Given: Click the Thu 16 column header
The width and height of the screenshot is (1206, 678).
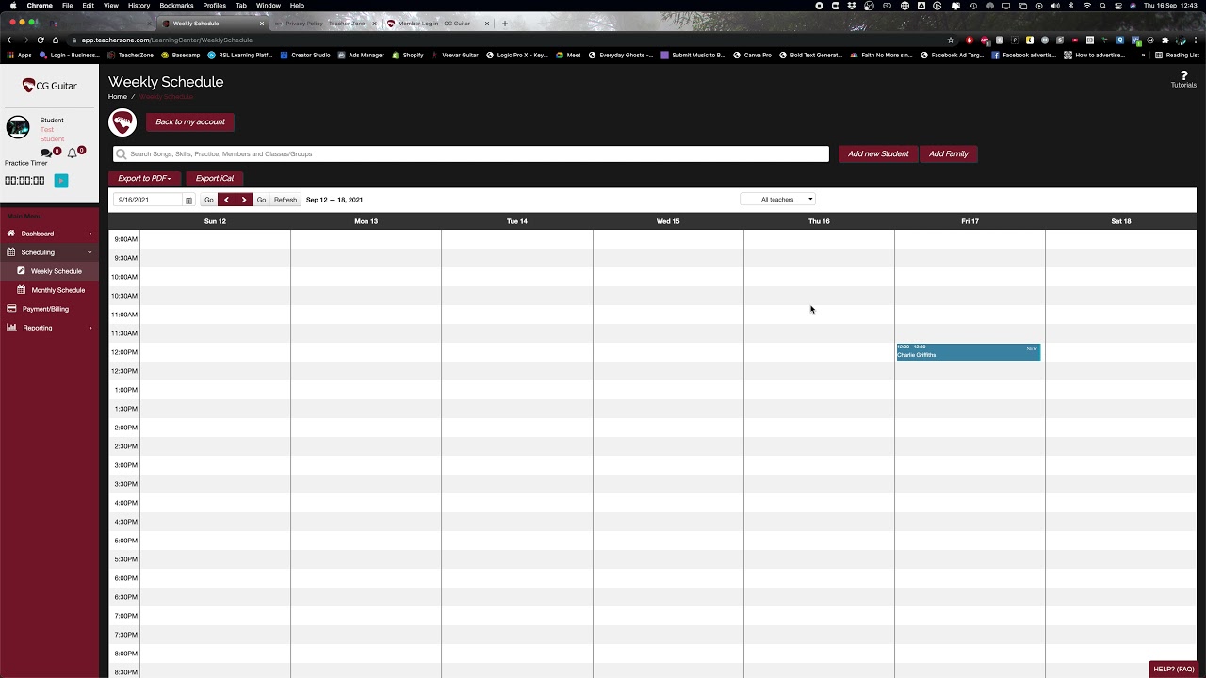Looking at the screenshot, I should (819, 221).
